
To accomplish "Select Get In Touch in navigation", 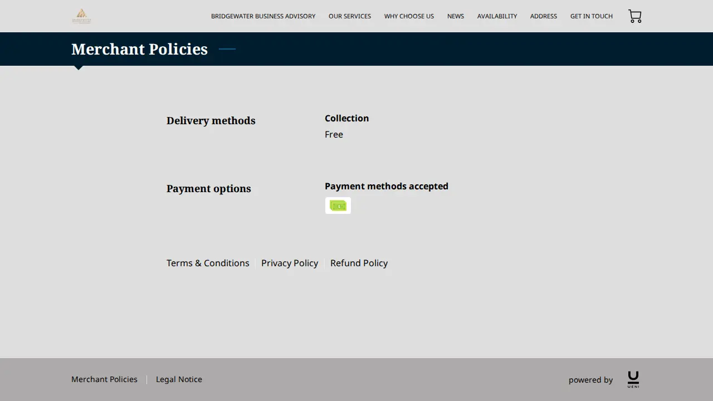I will 592,16.
